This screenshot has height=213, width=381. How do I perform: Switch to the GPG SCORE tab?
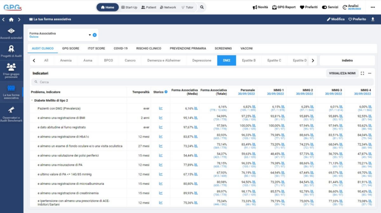(70, 48)
